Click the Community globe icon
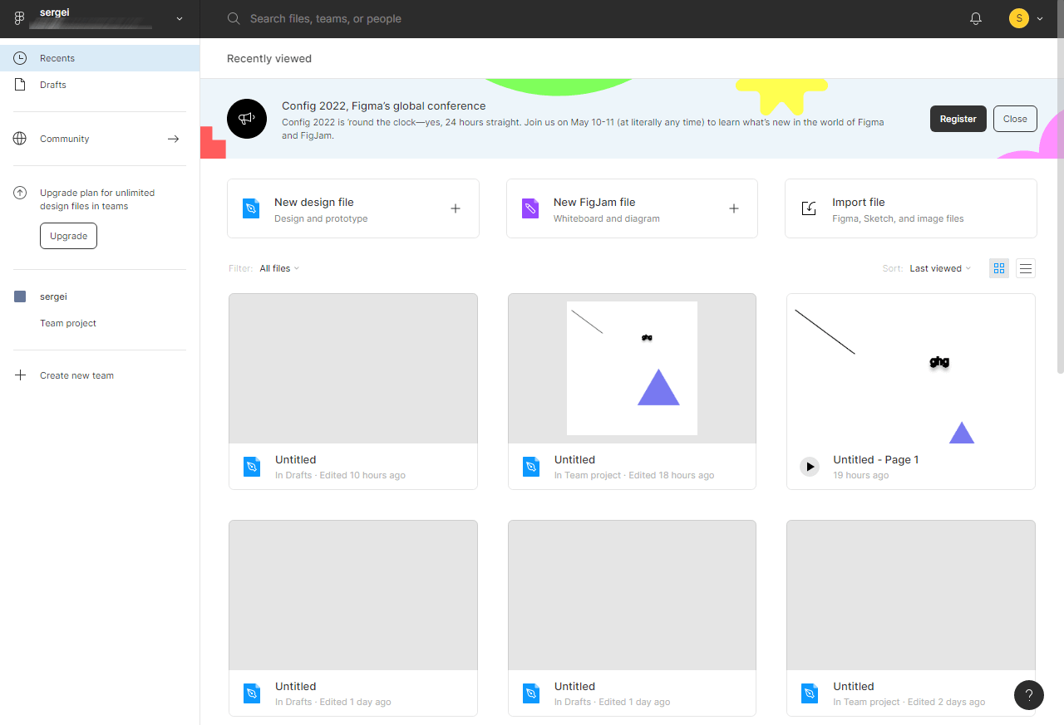The image size is (1064, 725). click(20, 139)
